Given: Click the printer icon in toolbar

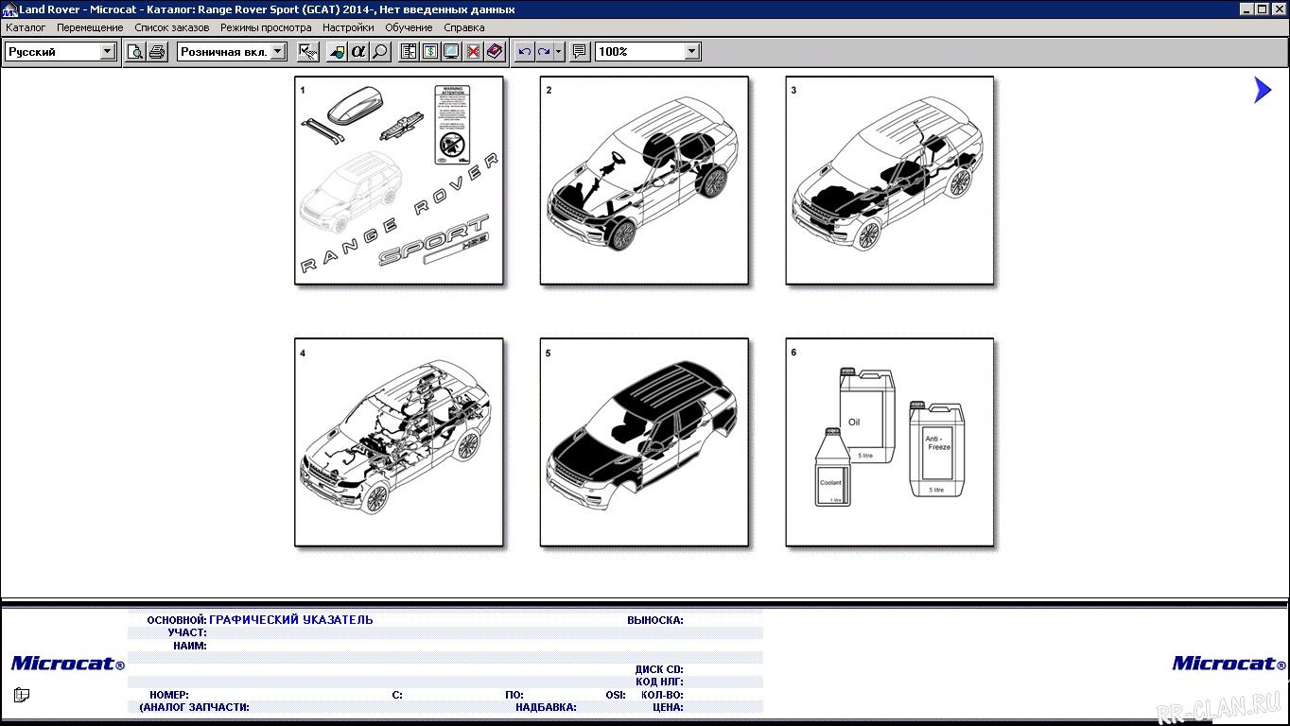Looking at the screenshot, I should point(157,52).
